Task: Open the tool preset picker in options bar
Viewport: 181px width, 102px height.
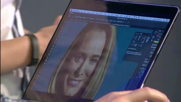Action: point(70,16)
